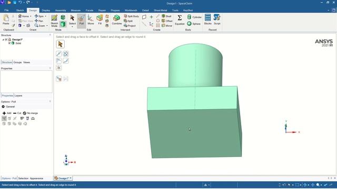Open the Zoom dropdown arrow
337x189 pixels.
[47, 26]
